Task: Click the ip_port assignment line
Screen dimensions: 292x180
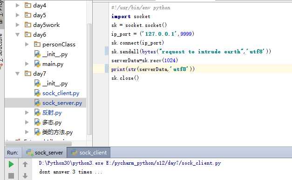Action: coord(153,34)
